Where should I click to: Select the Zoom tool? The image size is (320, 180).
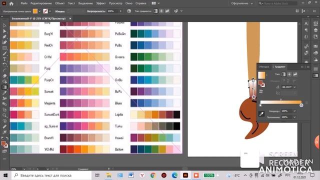tap(4, 115)
